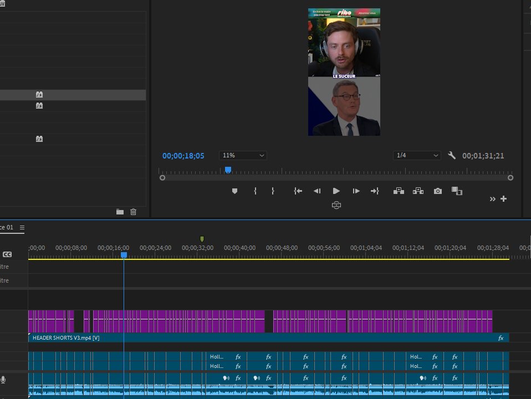Open monitor settings wrench icon
The height and width of the screenshot is (399, 531).
click(452, 156)
